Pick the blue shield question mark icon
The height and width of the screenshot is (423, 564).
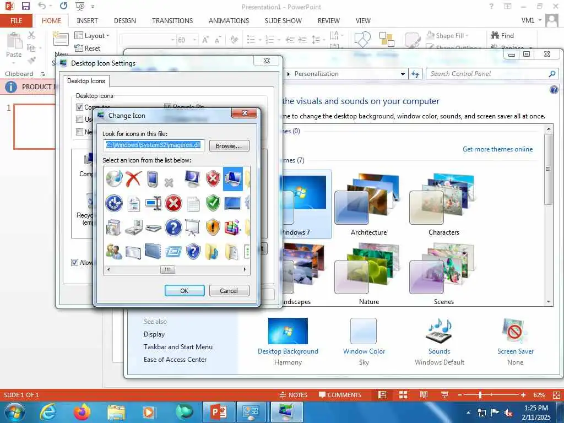coord(193,251)
